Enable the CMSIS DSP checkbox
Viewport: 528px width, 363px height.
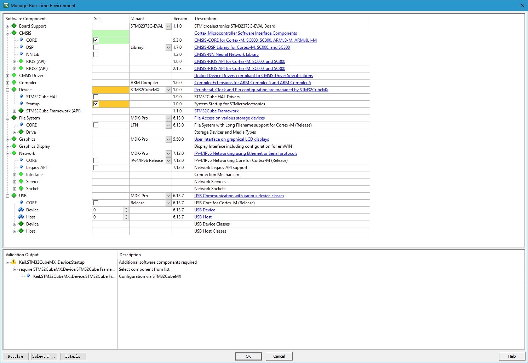96,47
